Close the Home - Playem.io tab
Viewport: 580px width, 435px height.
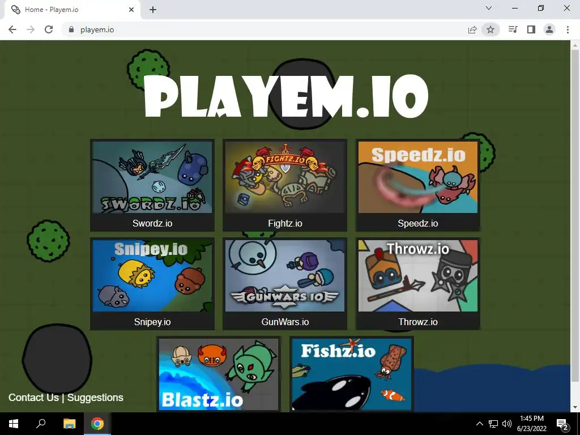tap(131, 10)
